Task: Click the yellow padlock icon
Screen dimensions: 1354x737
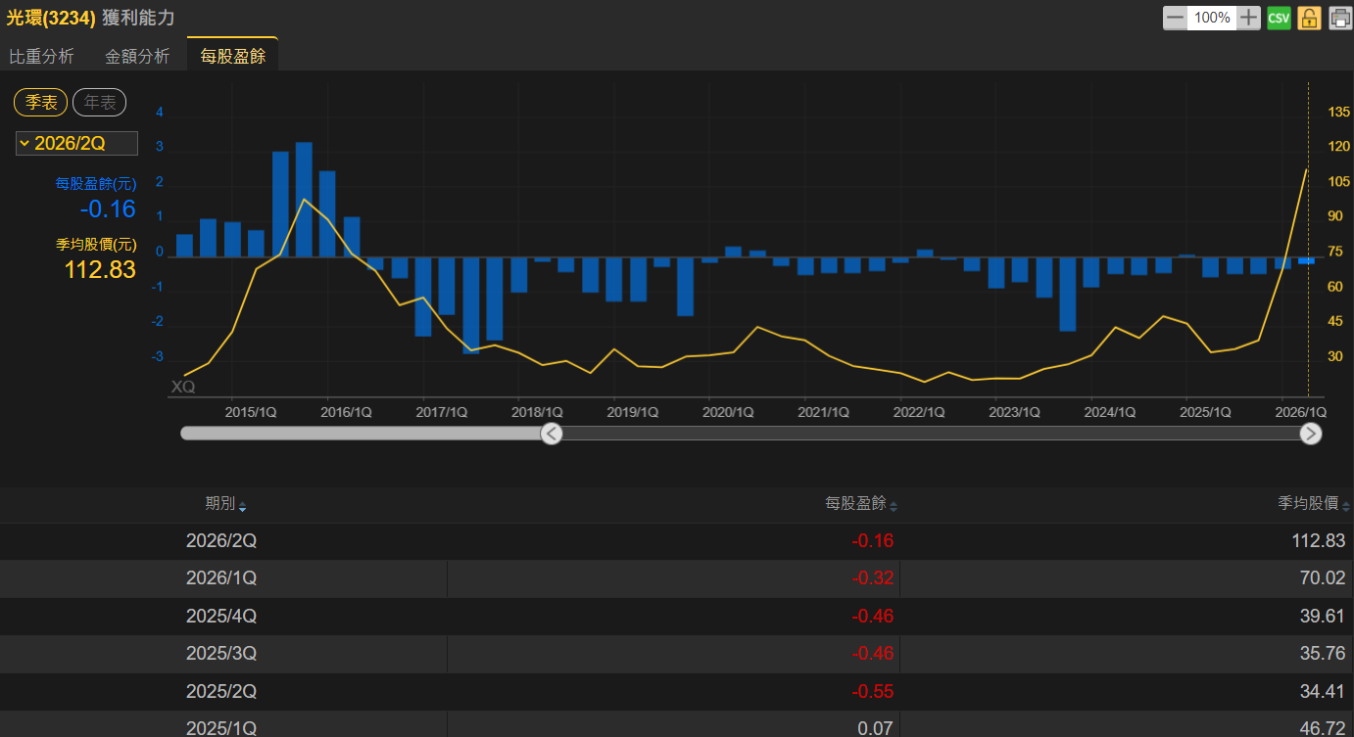Action: click(1309, 18)
